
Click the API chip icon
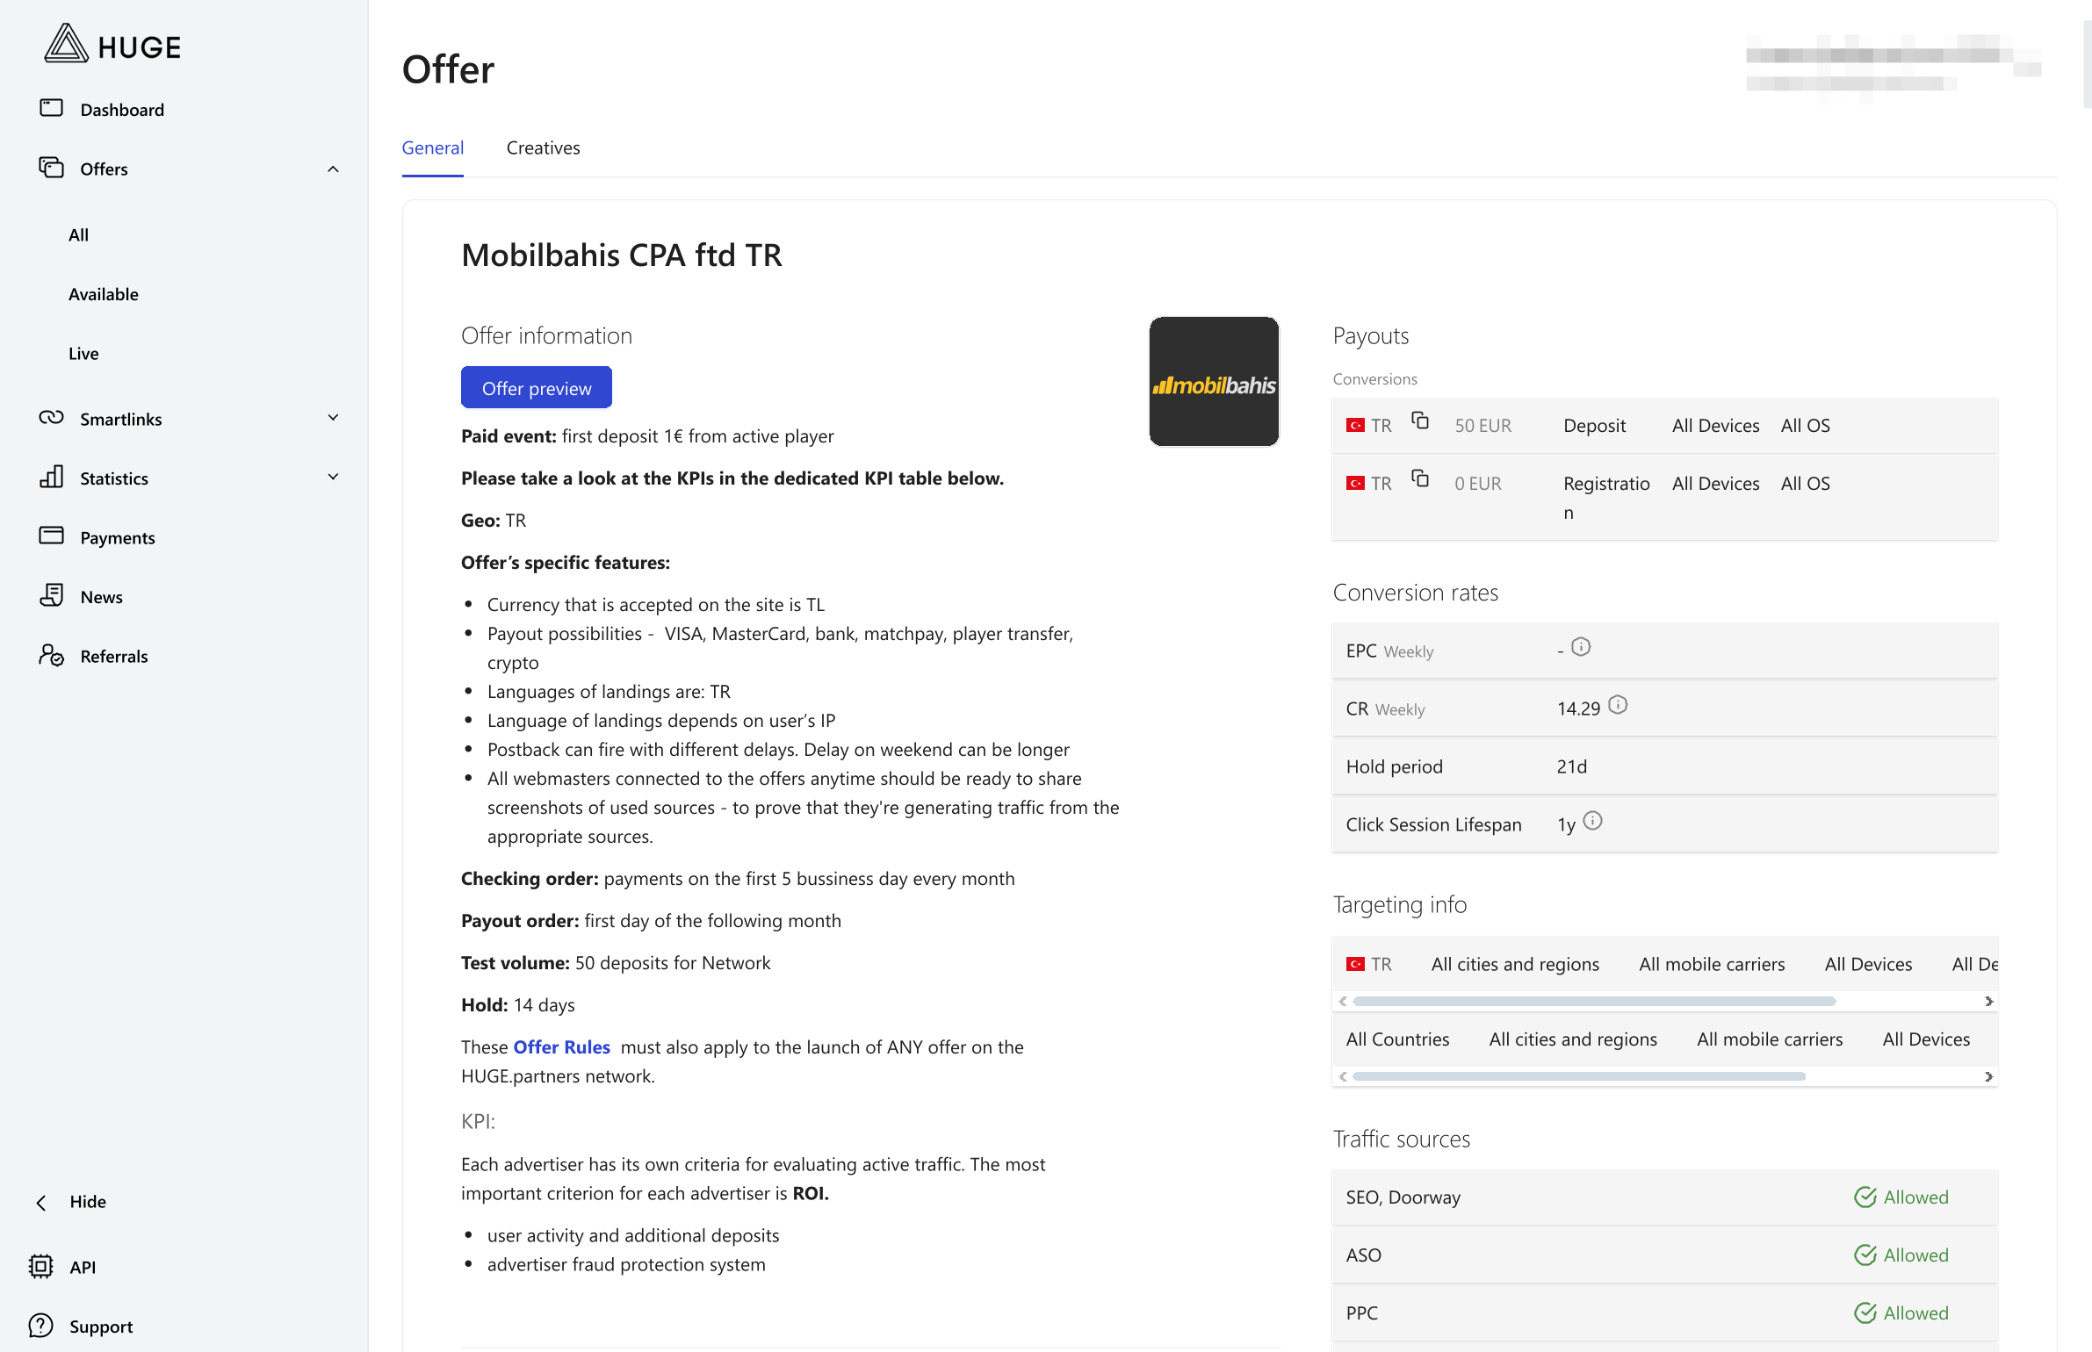click(41, 1266)
